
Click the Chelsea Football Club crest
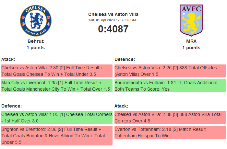[36, 20]
